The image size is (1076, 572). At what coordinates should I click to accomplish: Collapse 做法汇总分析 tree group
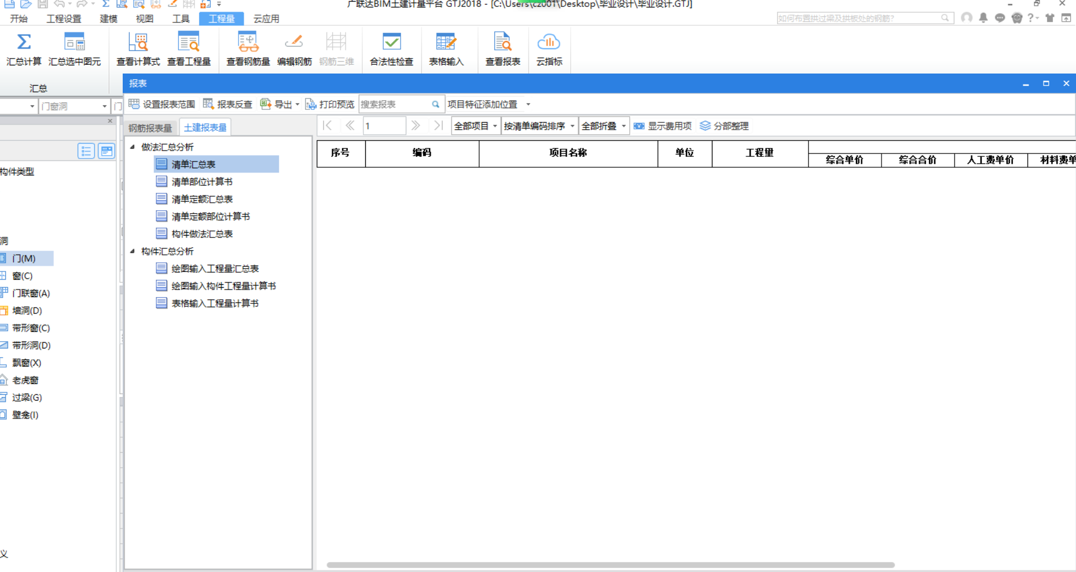(133, 147)
